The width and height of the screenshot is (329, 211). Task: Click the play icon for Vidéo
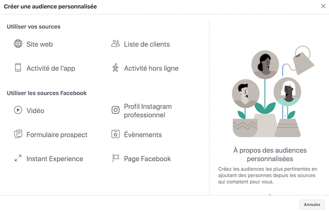[x=18, y=110]
